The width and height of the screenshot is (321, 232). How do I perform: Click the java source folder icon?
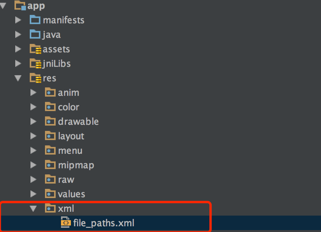35,34
